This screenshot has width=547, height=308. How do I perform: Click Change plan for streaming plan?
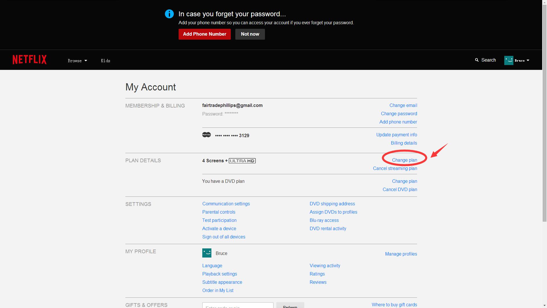click(404, 160)
